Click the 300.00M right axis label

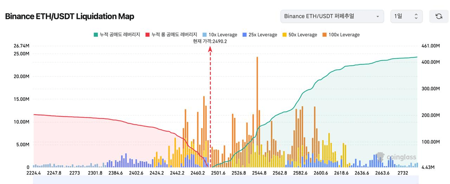coord(430,89)
